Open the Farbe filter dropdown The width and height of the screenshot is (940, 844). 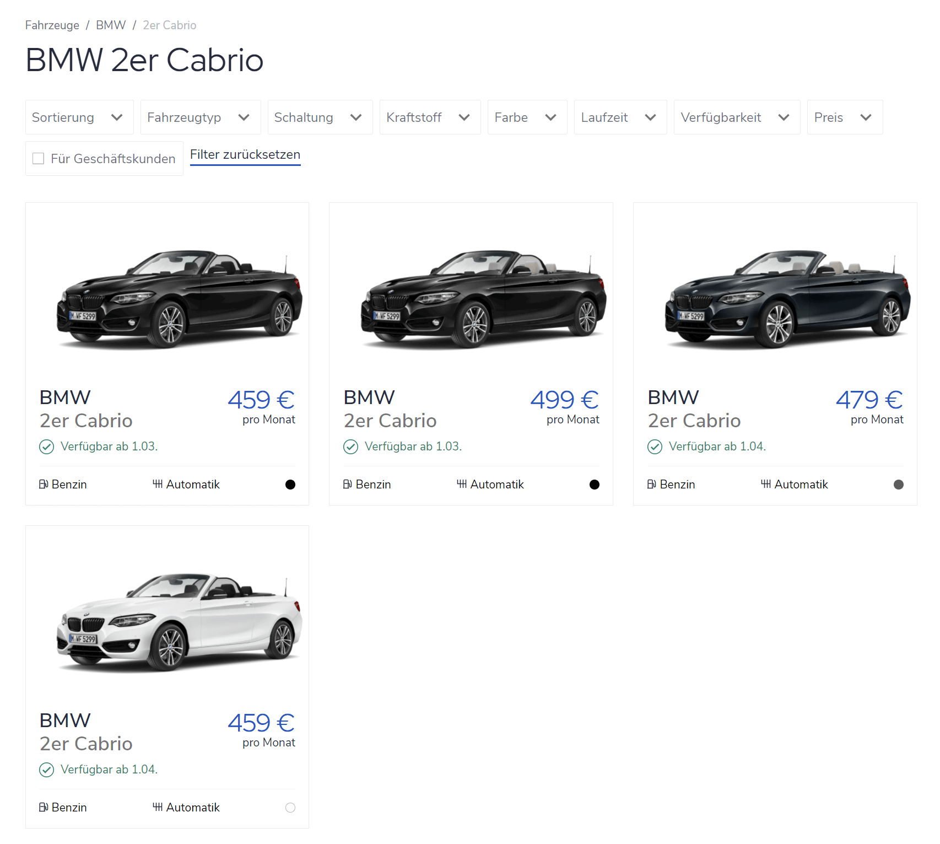(x=527, y=117)
